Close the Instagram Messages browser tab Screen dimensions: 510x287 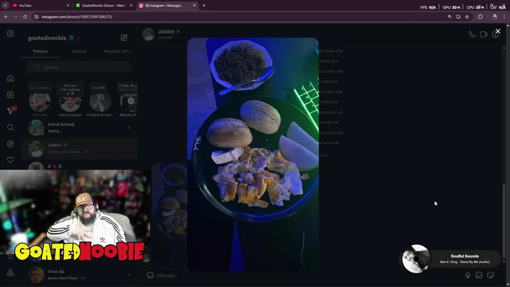click(x=194, y=6)
